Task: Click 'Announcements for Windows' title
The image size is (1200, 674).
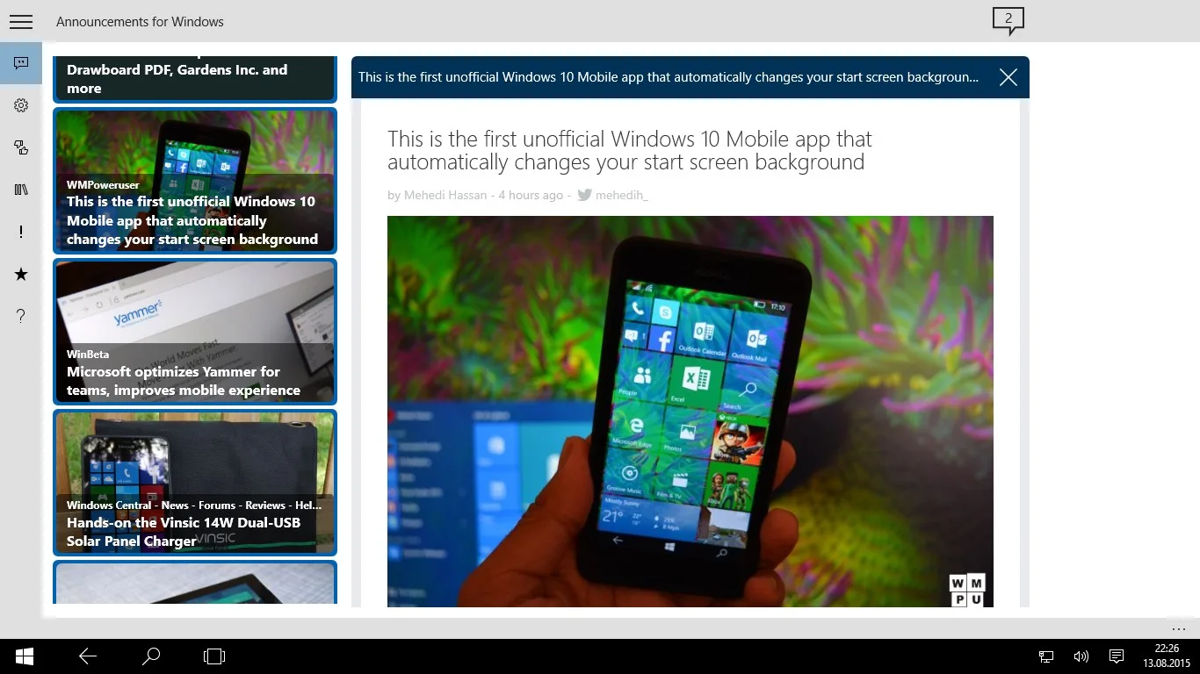Action: point(140,21)
